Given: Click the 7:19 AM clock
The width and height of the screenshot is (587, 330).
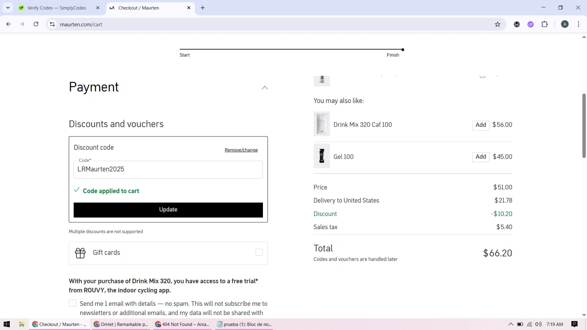Looking at the screenshot, I should click(555, 324).
